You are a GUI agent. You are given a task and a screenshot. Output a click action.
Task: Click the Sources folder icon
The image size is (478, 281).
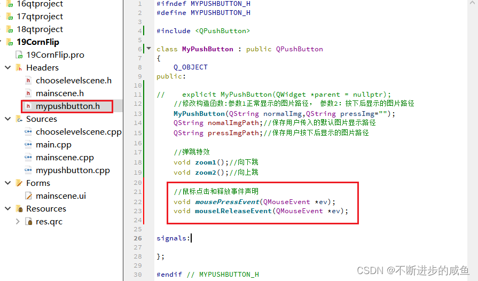[19, 119]
